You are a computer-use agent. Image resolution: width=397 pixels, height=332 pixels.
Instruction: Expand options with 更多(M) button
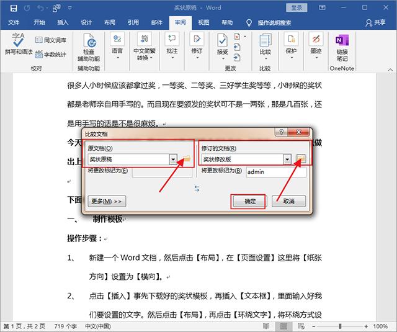tap(107, 201)
